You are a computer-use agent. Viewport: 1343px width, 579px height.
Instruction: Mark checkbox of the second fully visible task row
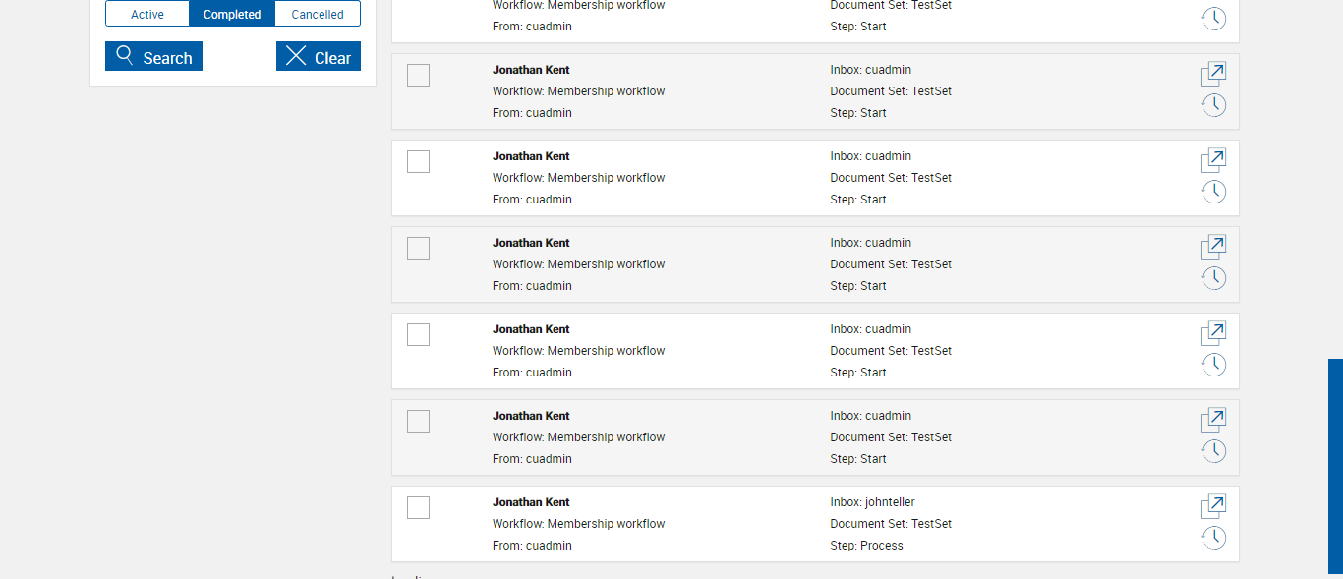click(x=418, y=162)
